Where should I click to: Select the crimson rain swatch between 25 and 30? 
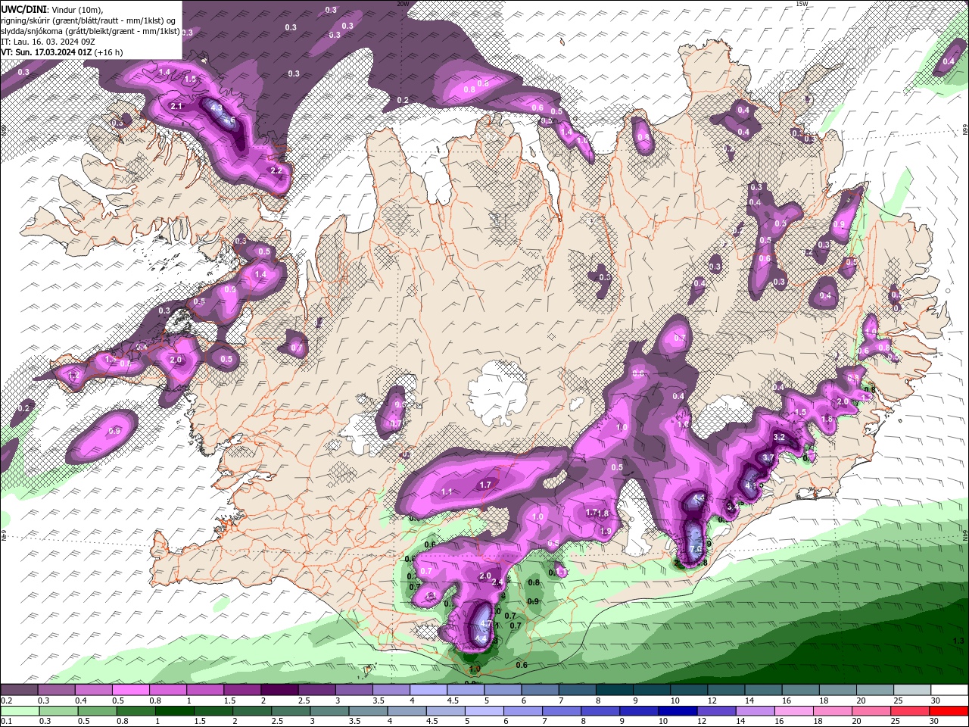point(911,711)
